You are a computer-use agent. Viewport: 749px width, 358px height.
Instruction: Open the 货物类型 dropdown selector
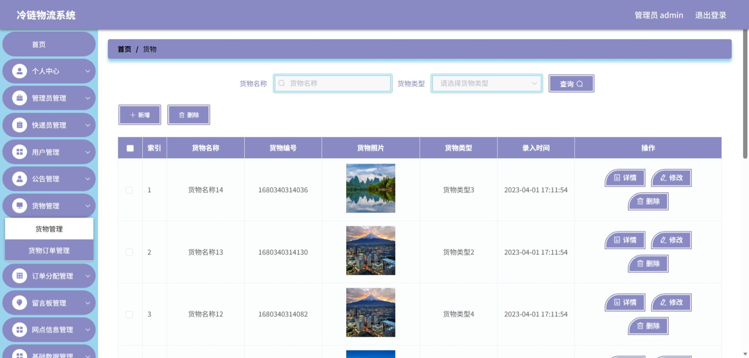click(487, 83)
